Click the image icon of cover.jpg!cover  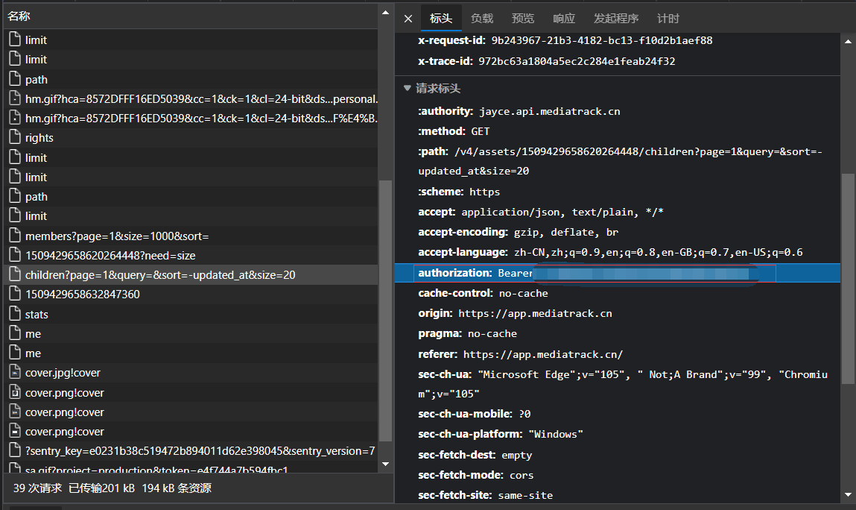click(14, 373)
